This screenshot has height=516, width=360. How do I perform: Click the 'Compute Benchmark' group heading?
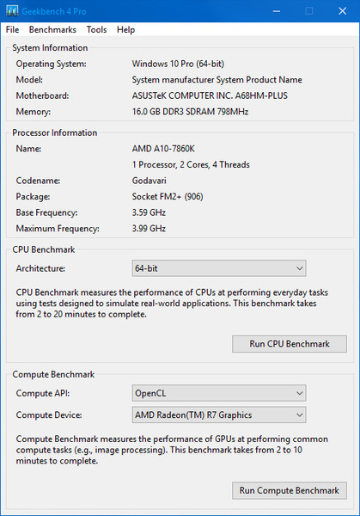tap(53, 374)
